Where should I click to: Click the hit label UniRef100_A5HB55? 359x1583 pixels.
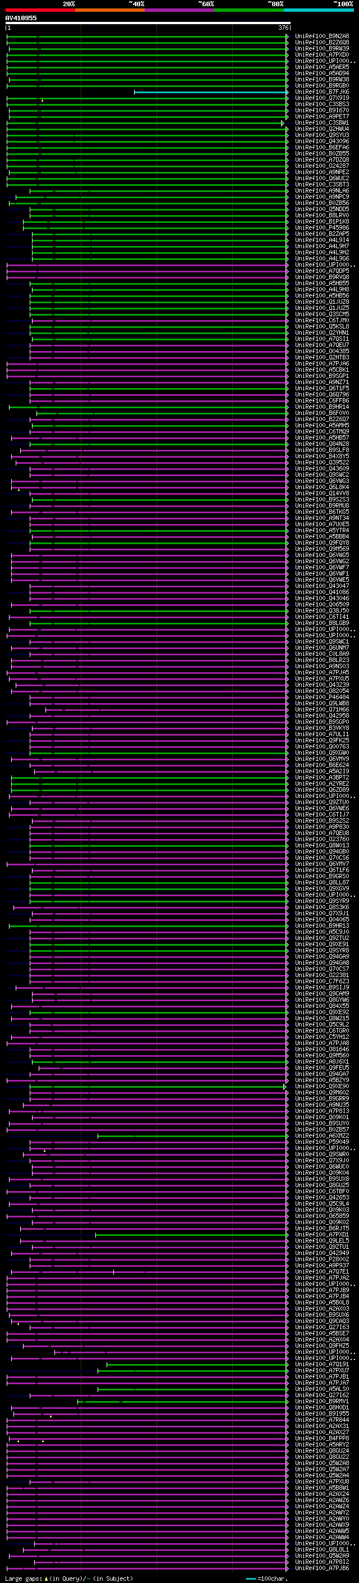coord(322,283)
